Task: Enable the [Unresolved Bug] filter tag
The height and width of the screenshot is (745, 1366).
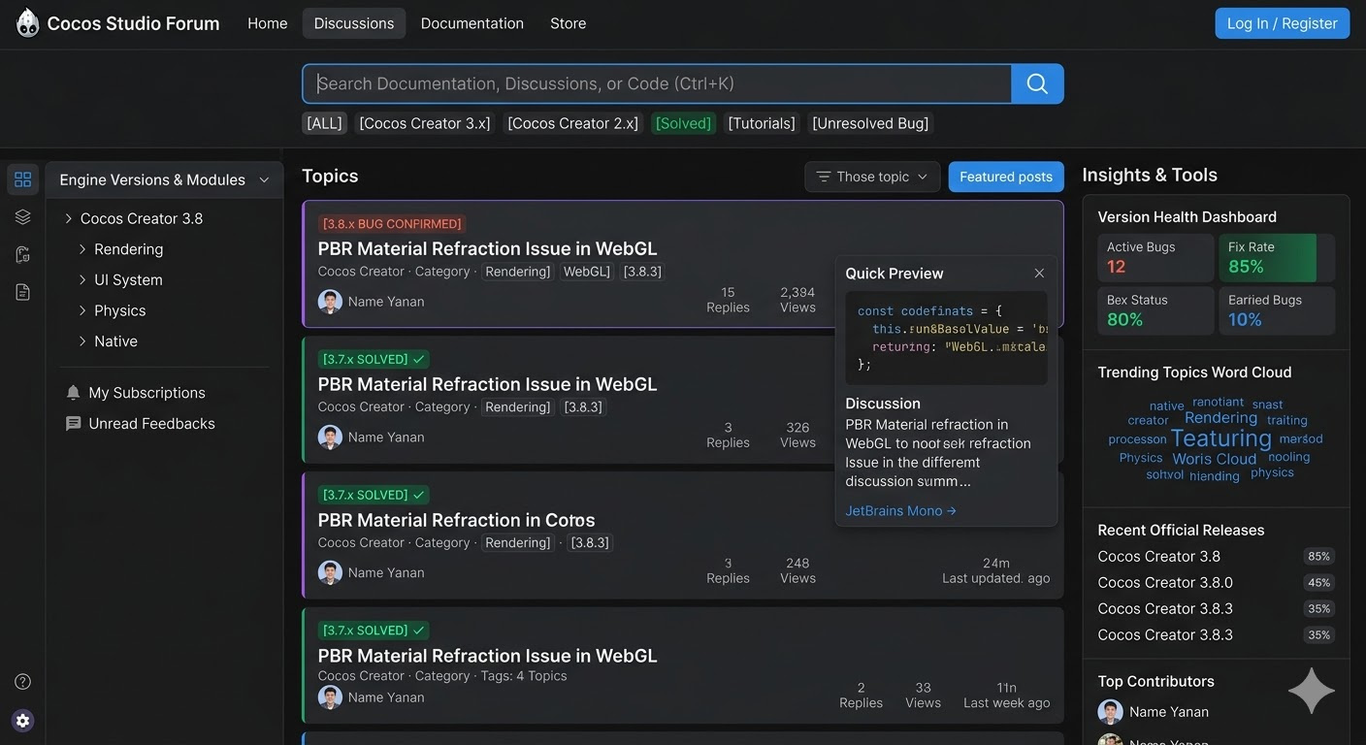Action: click(870, 123)
